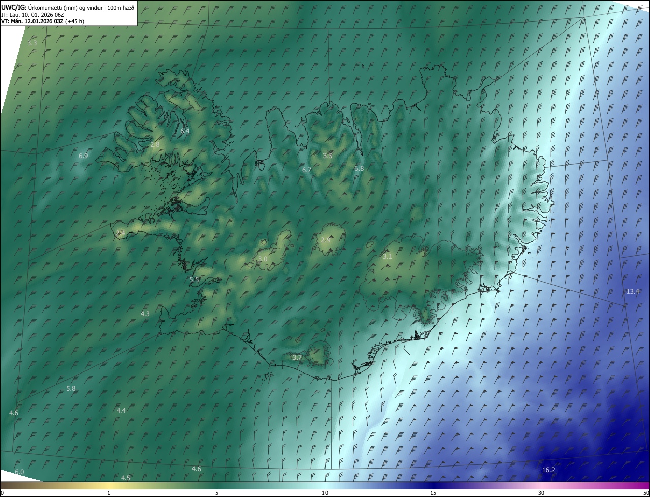Click the map value 3.7
Image resolution: width=650 pixels, height=497 pixels.
pos(297,357)
